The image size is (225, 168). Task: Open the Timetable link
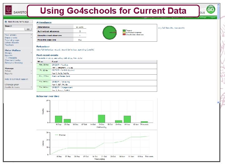coord(12,58)
